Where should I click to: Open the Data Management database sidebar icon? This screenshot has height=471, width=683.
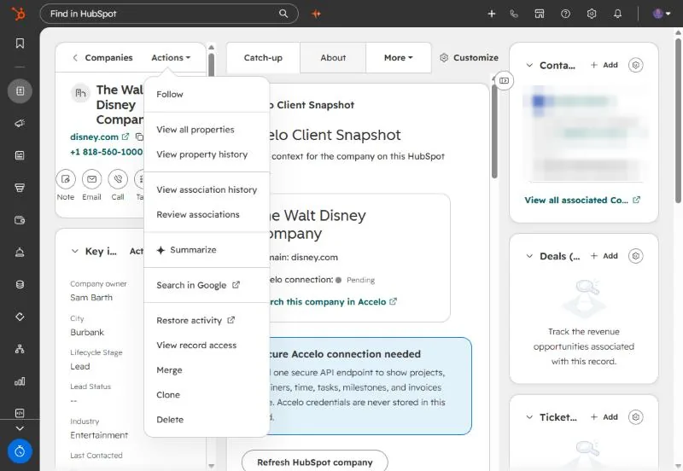pyautogui.click(x=20, y=284)
